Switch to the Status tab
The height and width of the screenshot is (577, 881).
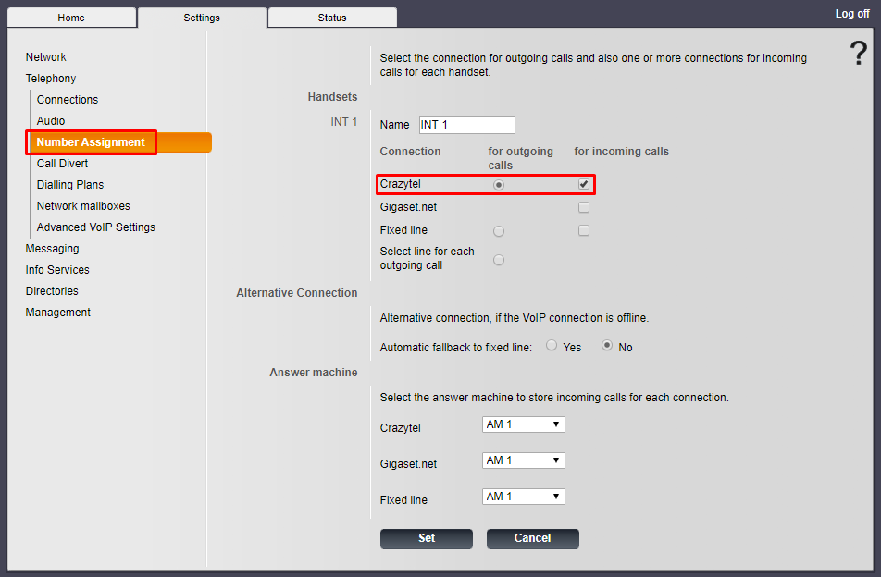point(331,18)
